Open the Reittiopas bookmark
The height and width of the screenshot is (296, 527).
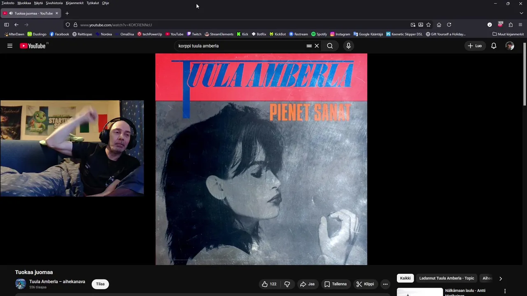tap(82, 34)
